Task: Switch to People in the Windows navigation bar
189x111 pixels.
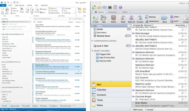Action: pos(26,106)
